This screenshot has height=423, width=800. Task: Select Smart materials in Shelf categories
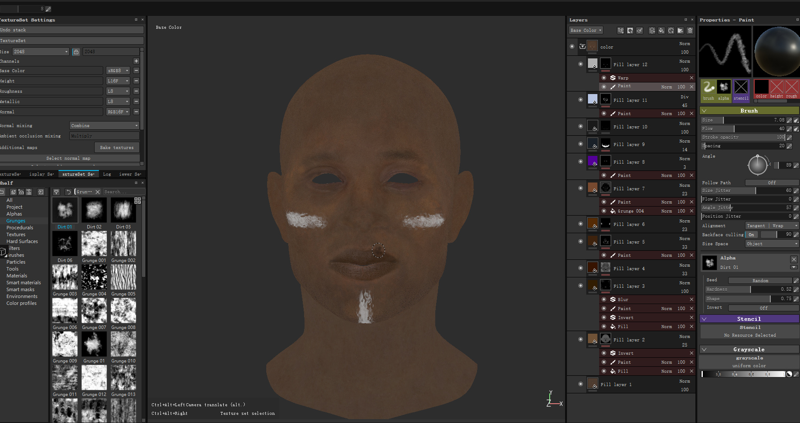[24, 283]
